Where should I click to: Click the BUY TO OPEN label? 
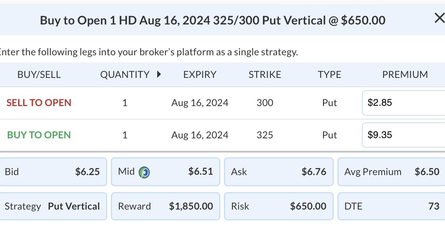coord(39,135)
